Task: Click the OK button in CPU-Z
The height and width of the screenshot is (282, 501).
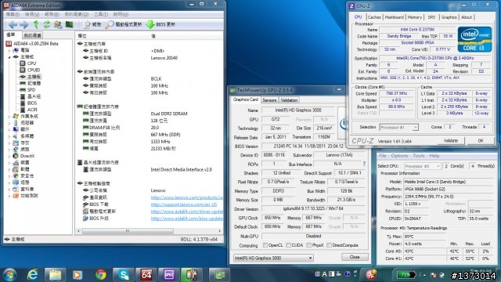Action: pos(481,141)
